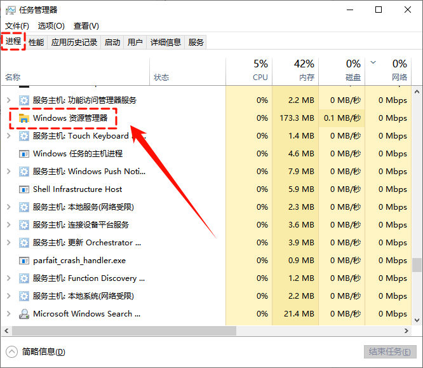The width and height of the screenshot is (423, 368).
Task: Open the 启动 tab
Action: (x=112, y=43)
